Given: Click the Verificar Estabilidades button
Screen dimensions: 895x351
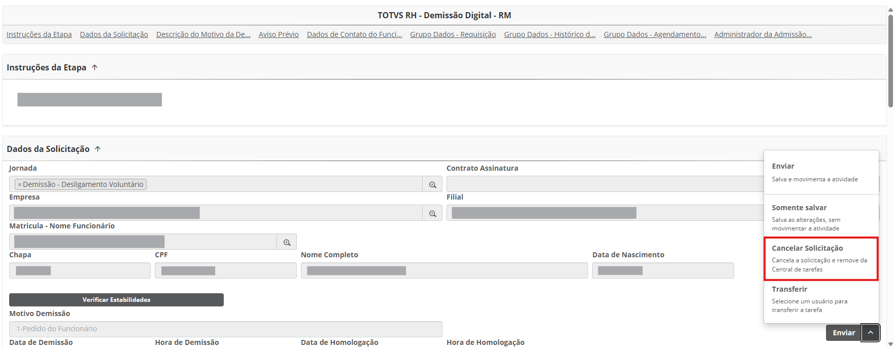Looking at the screenshot, I should 116,300.
